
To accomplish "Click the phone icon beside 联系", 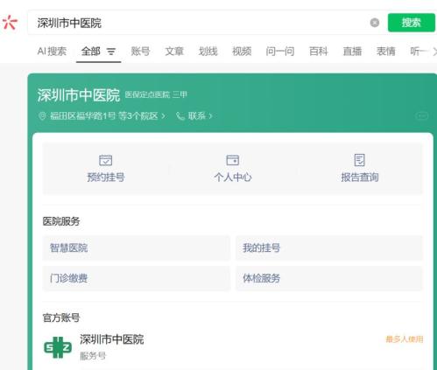I will [x=180, y=116].
